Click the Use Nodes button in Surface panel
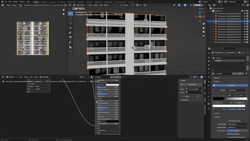250x141 pixels. (230, 85)
